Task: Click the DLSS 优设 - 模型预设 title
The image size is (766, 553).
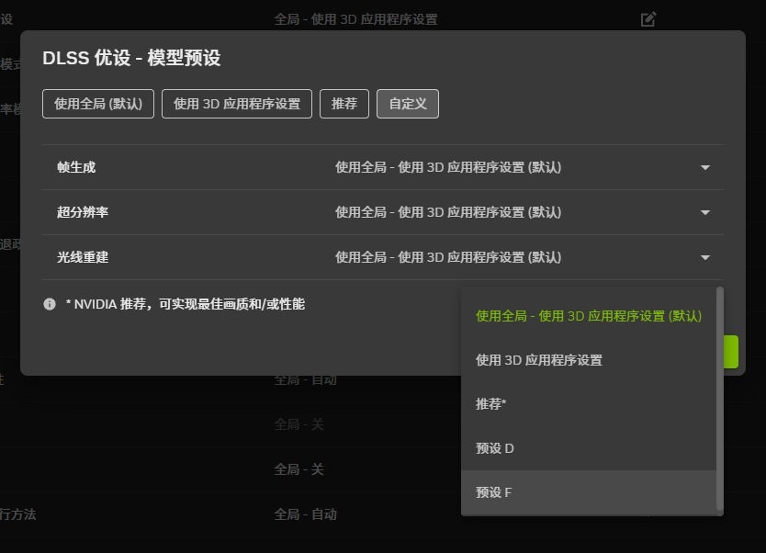Action: [131, 58]
